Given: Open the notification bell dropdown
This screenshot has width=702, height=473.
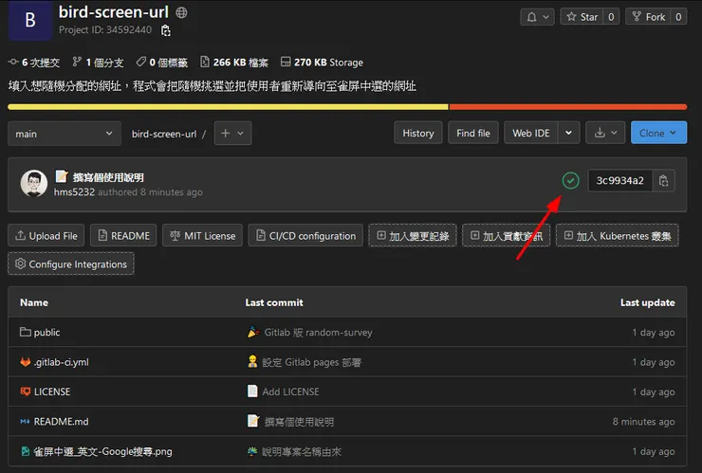Looking at the screenshot, I should click(537, 17).
